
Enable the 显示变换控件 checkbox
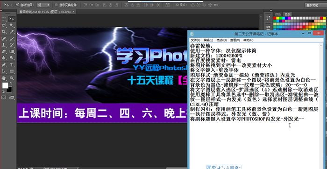[56, 5]
